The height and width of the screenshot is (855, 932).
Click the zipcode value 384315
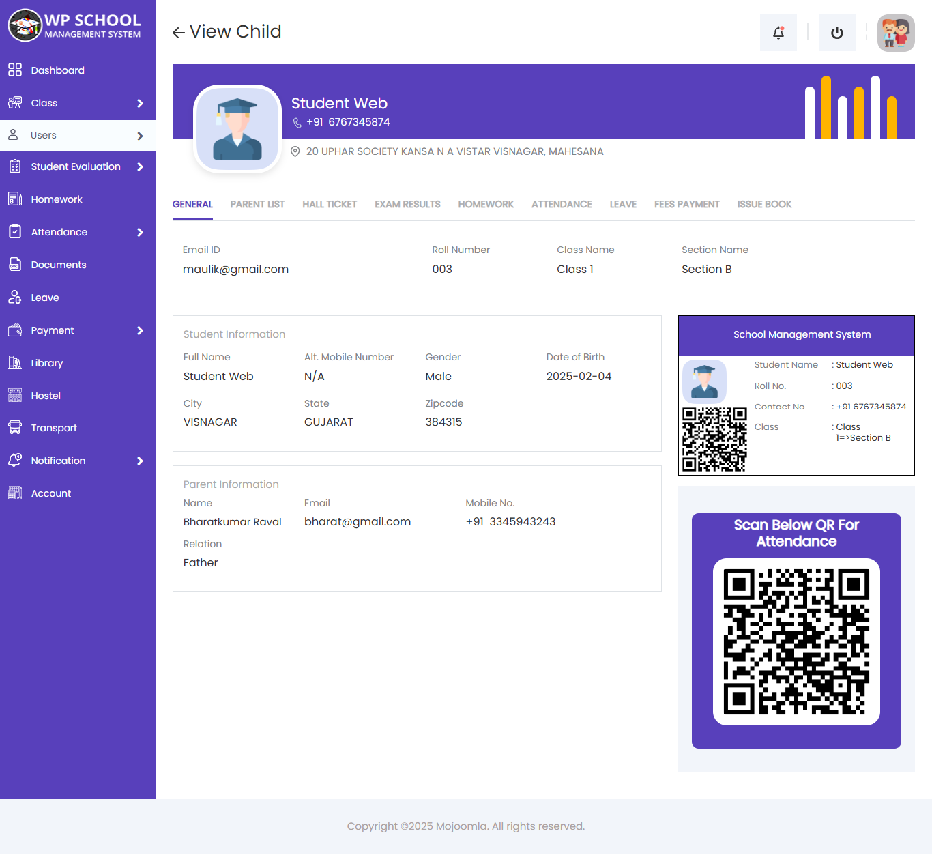pyautogui.click(x=443, y=422)
